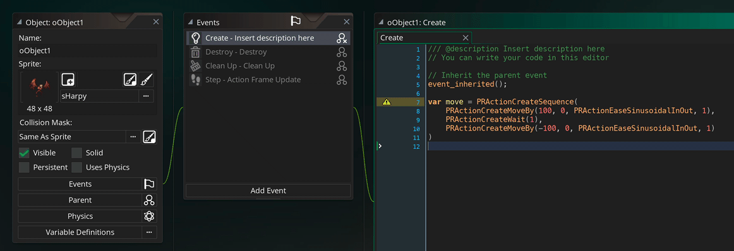Screen dimensions: 734x251
Task: Click the Step event inheritance icon
Action: click(x=342, y=80)
